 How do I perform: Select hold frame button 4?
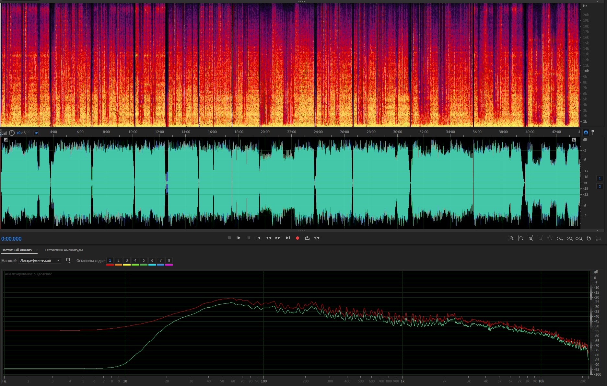135,261
